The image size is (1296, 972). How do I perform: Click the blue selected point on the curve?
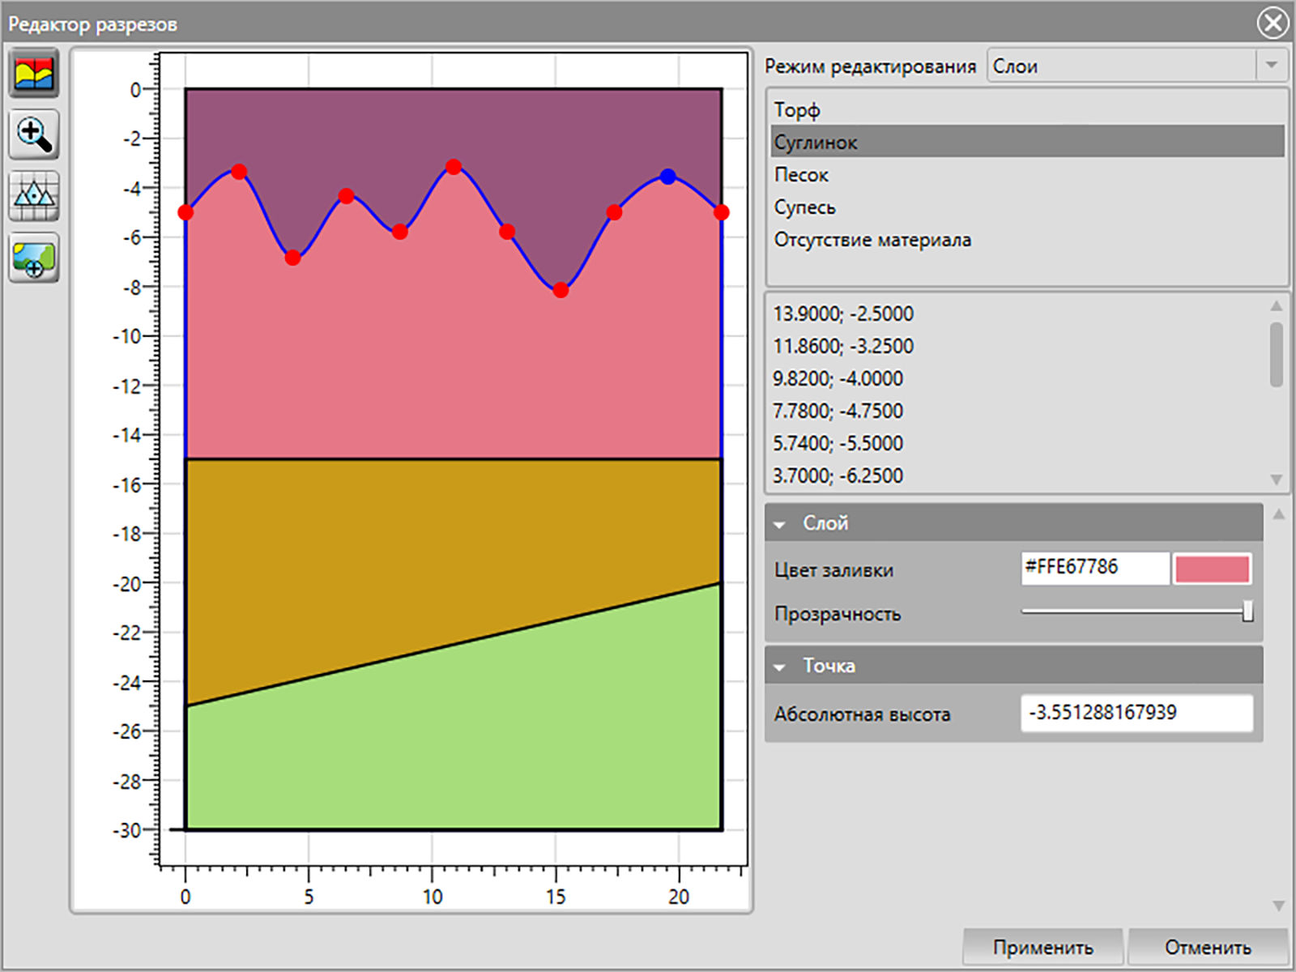pyautogui.click(x=667, y=177)
